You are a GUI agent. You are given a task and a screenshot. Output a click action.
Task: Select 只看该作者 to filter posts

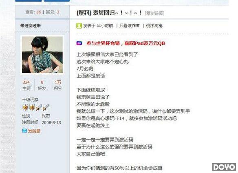pos(129,26)
